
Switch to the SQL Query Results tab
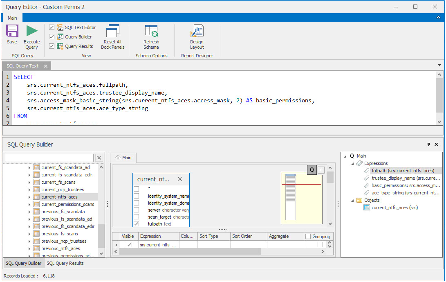tap(65, 263)
